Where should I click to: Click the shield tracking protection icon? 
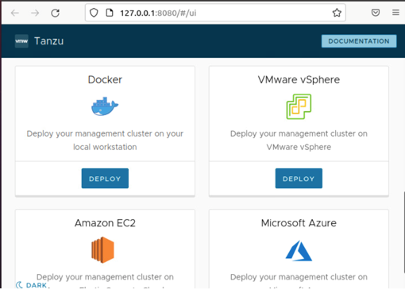(94, 13)
